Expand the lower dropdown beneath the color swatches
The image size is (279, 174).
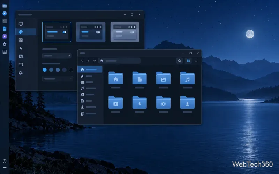(58, 79)
